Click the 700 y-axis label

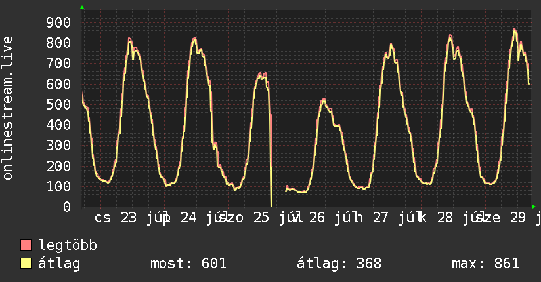tap(58, 64)
